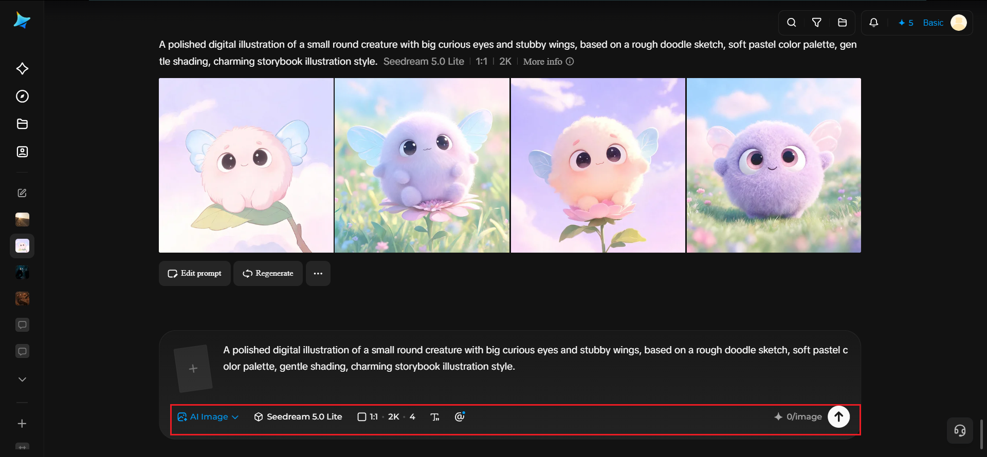The width and height of the screenshot is (987, 457).
Task: Click the Regenerate button
Action: (x=268, y=274)
